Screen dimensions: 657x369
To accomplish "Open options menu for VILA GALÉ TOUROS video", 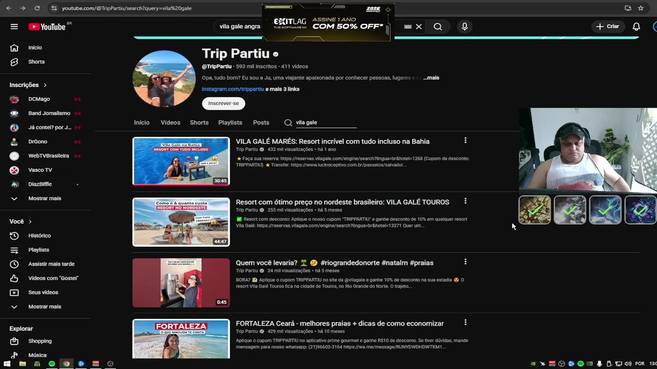I will pyautogui.click(x=465, y=201).
